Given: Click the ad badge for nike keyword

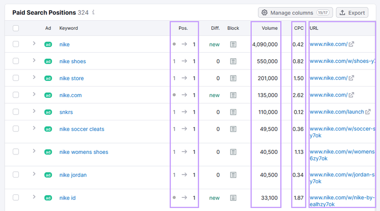Looking at the screenshot, I should coord(48,45).
